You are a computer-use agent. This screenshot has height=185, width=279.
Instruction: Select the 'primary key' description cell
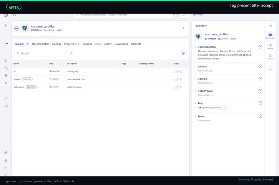[72, 72]
